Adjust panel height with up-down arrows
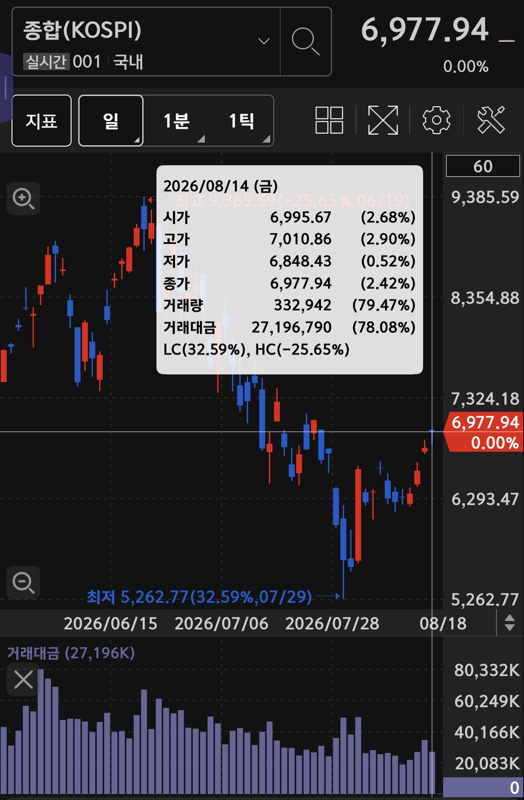The width and height of the screenshot is (524, 800). point(510,623)
